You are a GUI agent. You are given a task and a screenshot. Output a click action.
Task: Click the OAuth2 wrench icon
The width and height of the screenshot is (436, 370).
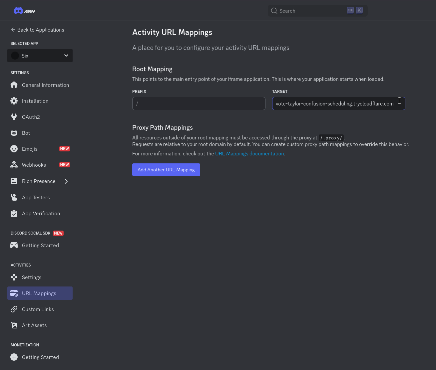pos(14,117)
